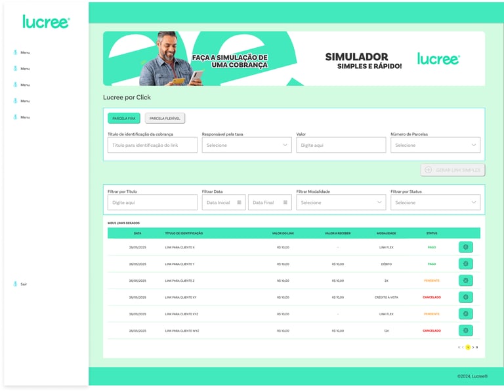Open the fifth Menu item in sidebar

pos(22,117)
